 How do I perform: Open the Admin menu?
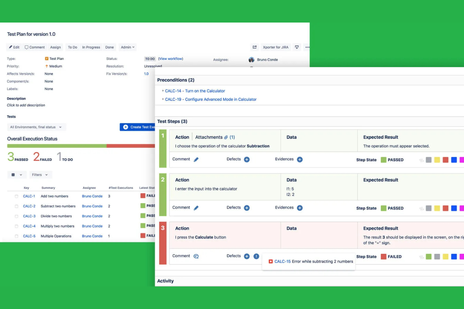[x=127, y=47]
